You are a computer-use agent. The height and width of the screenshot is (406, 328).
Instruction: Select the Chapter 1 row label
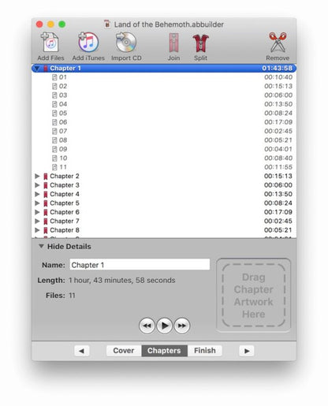65,69
